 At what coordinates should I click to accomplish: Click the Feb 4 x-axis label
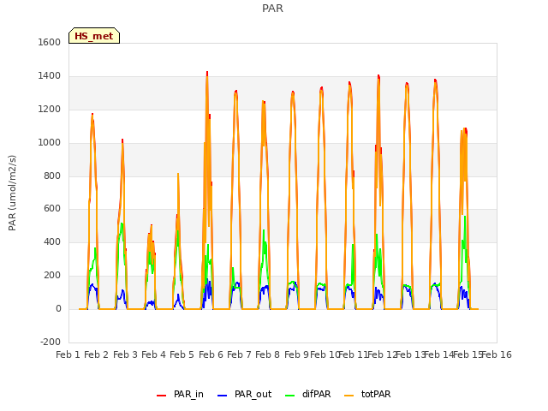(154, 354)
